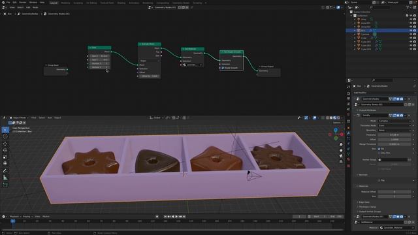The height and width of the screenshot is (235, 418).
Task: Toggle Fill Rim checkbox in Solidify modifier
Action: pos(379,149)
